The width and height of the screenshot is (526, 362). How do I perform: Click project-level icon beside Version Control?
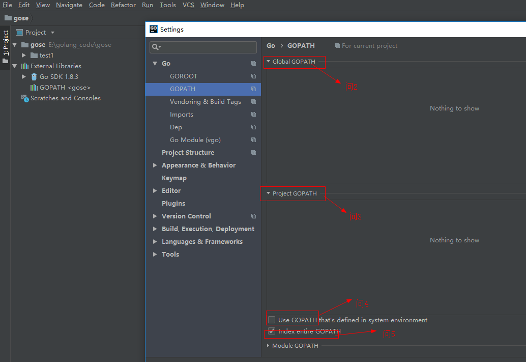click(254, 216)
